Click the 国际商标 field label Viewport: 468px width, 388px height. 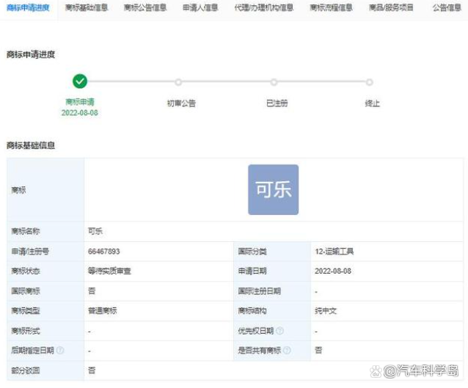[x=26, y=291]
